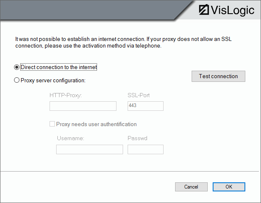
Task: Click the SSL-Port field showing 443
Action: click(x=145, y=106)
